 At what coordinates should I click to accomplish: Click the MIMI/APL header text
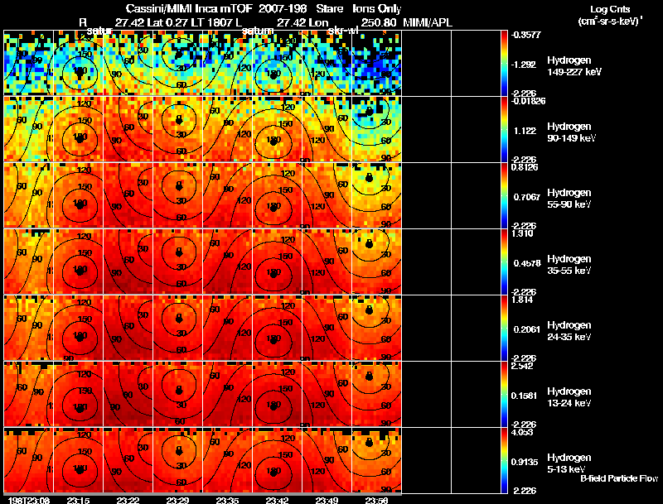tap(428, 22)
